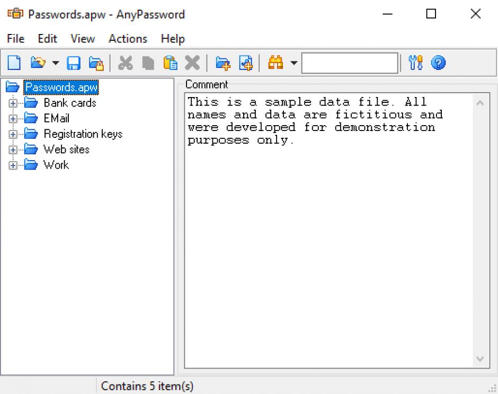498x394 pixels.
Task: Open the search options dropdown arrow
Action: click(294, 63)
